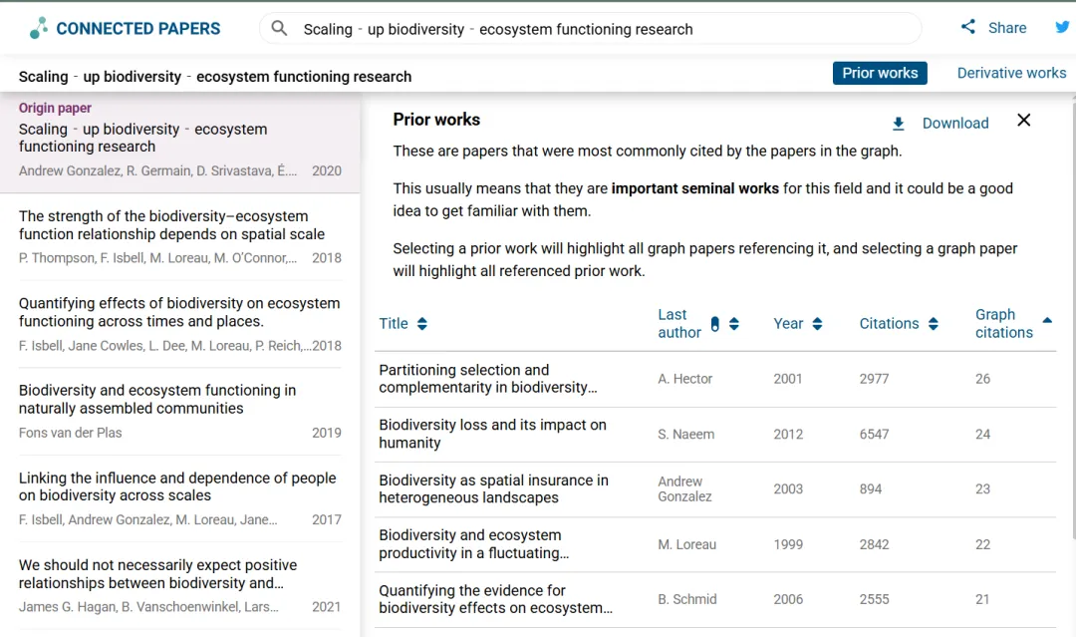Image resolution: width=1076 pixels, height=637 pixels.
Task: Toggle Graph citations sort direction arrow
Action: click(1047, 320)
